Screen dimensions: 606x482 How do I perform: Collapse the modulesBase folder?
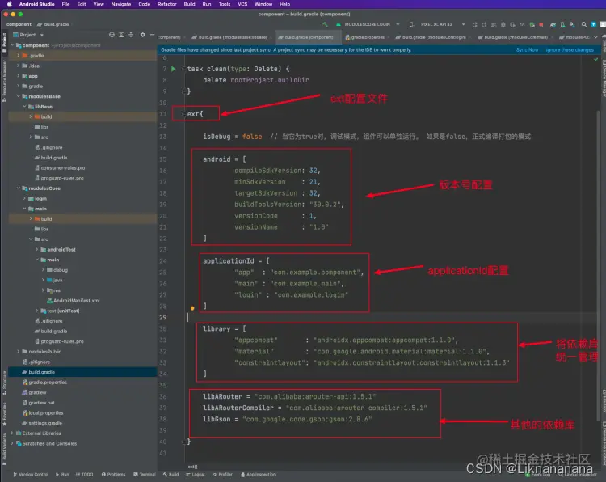point(18,96)
